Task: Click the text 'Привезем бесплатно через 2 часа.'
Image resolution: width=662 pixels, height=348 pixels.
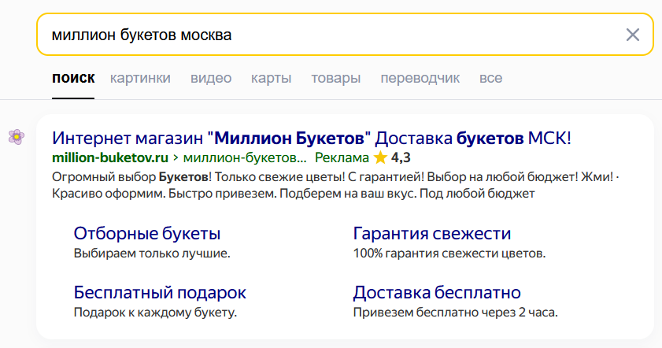Action: (455, 313)
